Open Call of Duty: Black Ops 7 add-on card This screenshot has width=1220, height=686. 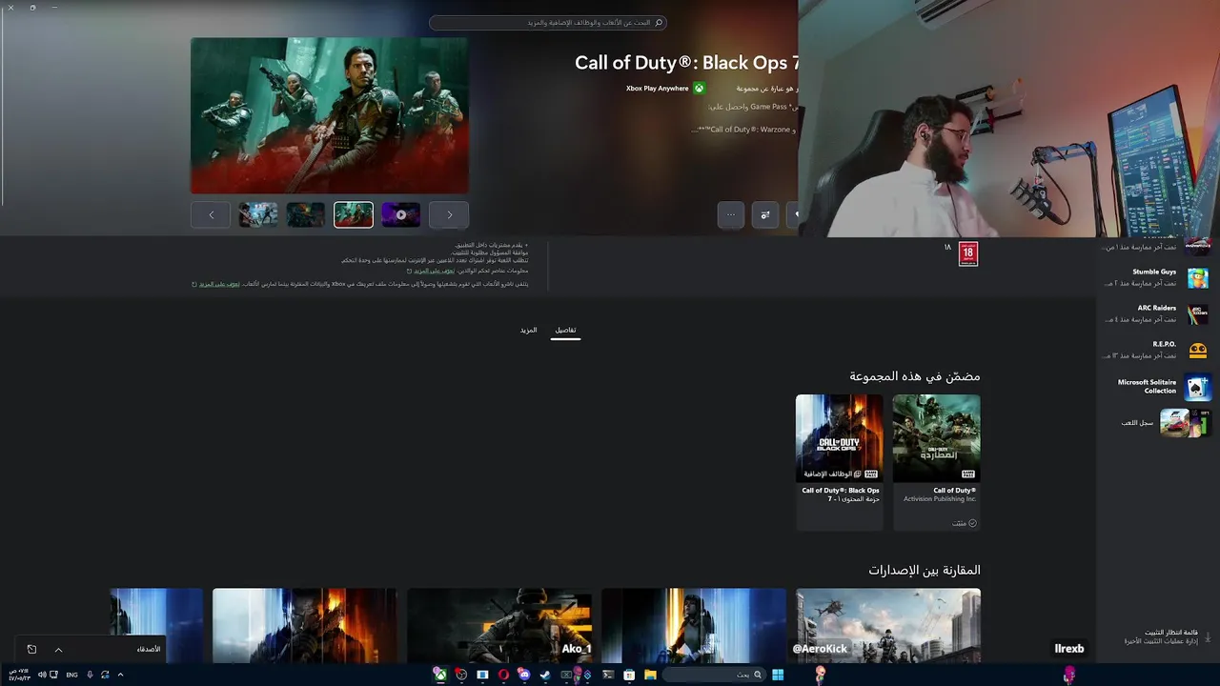840,462
